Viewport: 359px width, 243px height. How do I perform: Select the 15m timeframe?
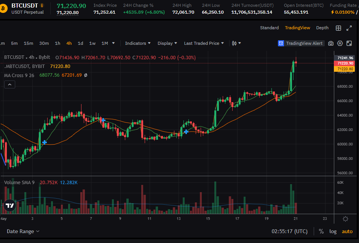29,43
